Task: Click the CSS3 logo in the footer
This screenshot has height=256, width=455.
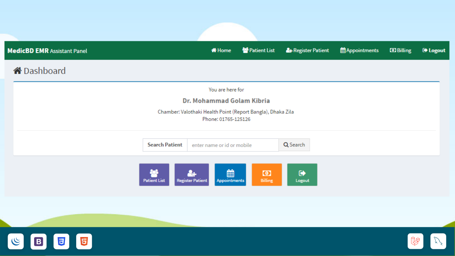Action: [x=61, y=241]
